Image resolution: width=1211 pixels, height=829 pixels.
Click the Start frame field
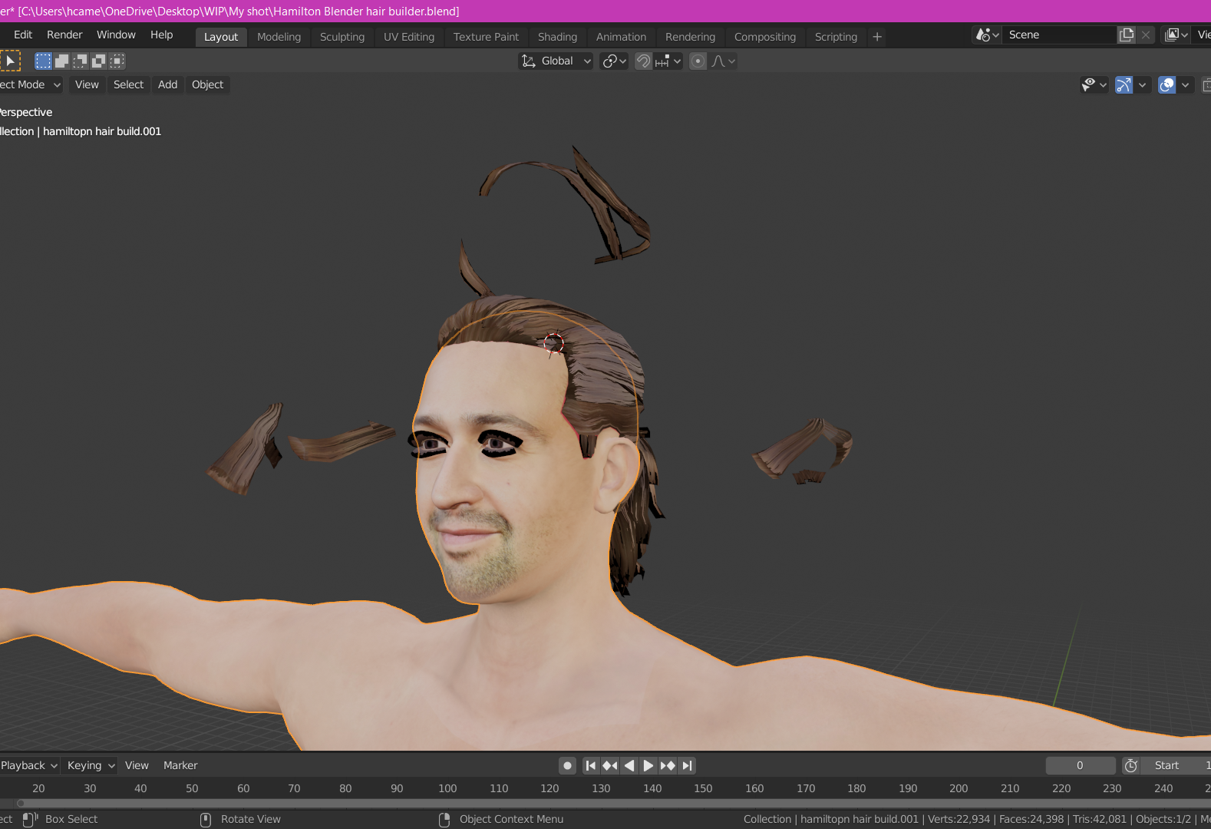click(x=1175, y=765)
